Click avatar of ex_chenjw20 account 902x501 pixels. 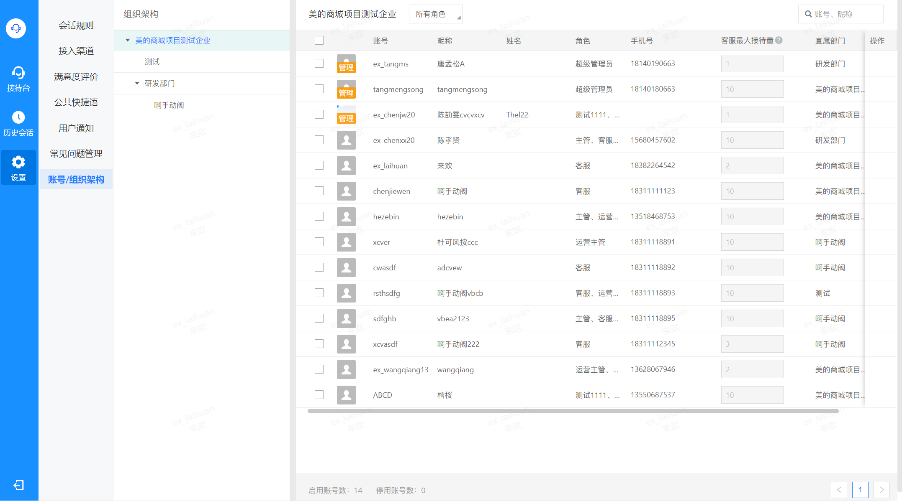point(346,115)
